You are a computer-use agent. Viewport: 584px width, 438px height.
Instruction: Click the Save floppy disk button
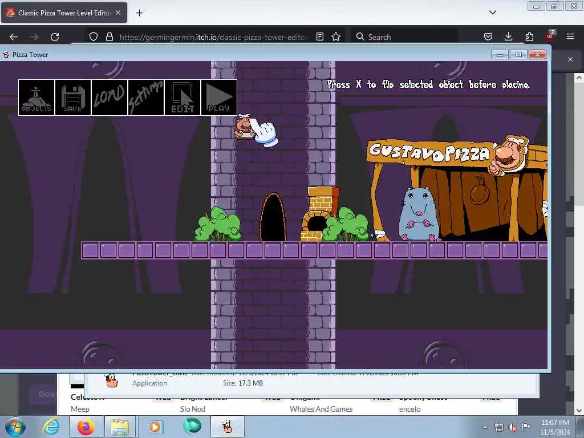click(x=73, y=98)
